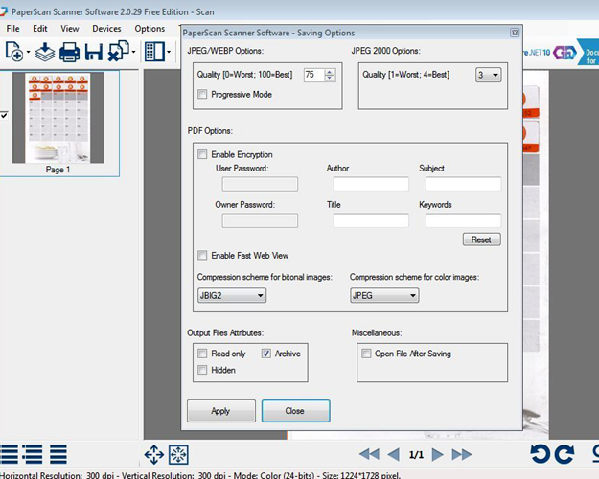
Task: Open the arrow next to panel layout icon
Action: pyautogui.click(x=169, y=52)
